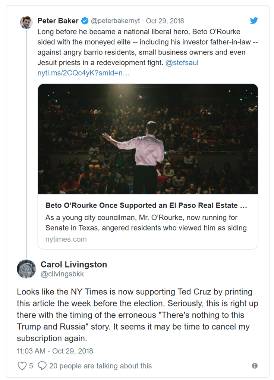Click the blue verified badge beside Peter Baker
The width and height of the screenshot is (274, 380).
(85, 21)
